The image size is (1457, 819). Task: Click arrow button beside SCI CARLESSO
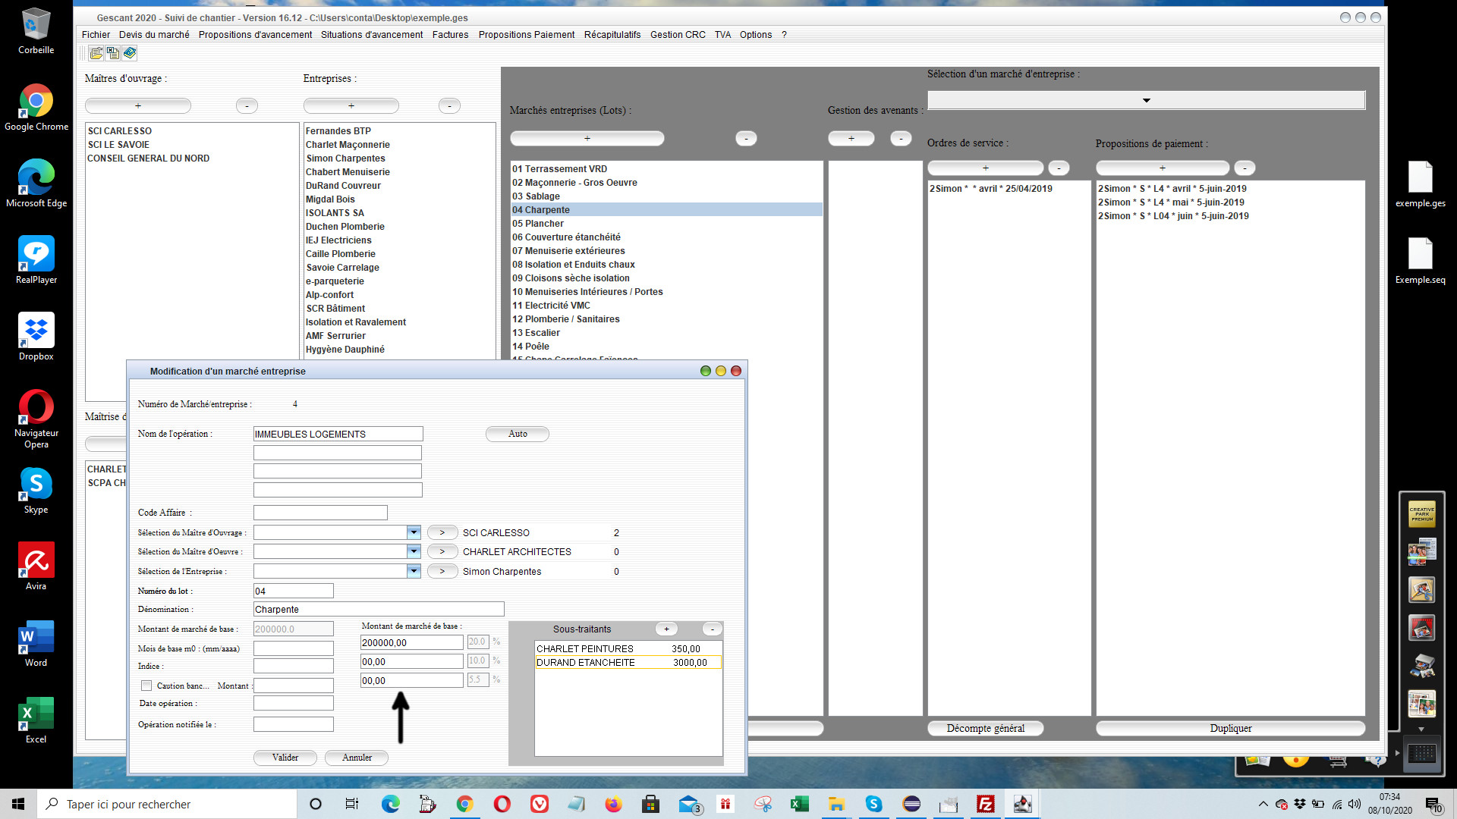[442, 533]
